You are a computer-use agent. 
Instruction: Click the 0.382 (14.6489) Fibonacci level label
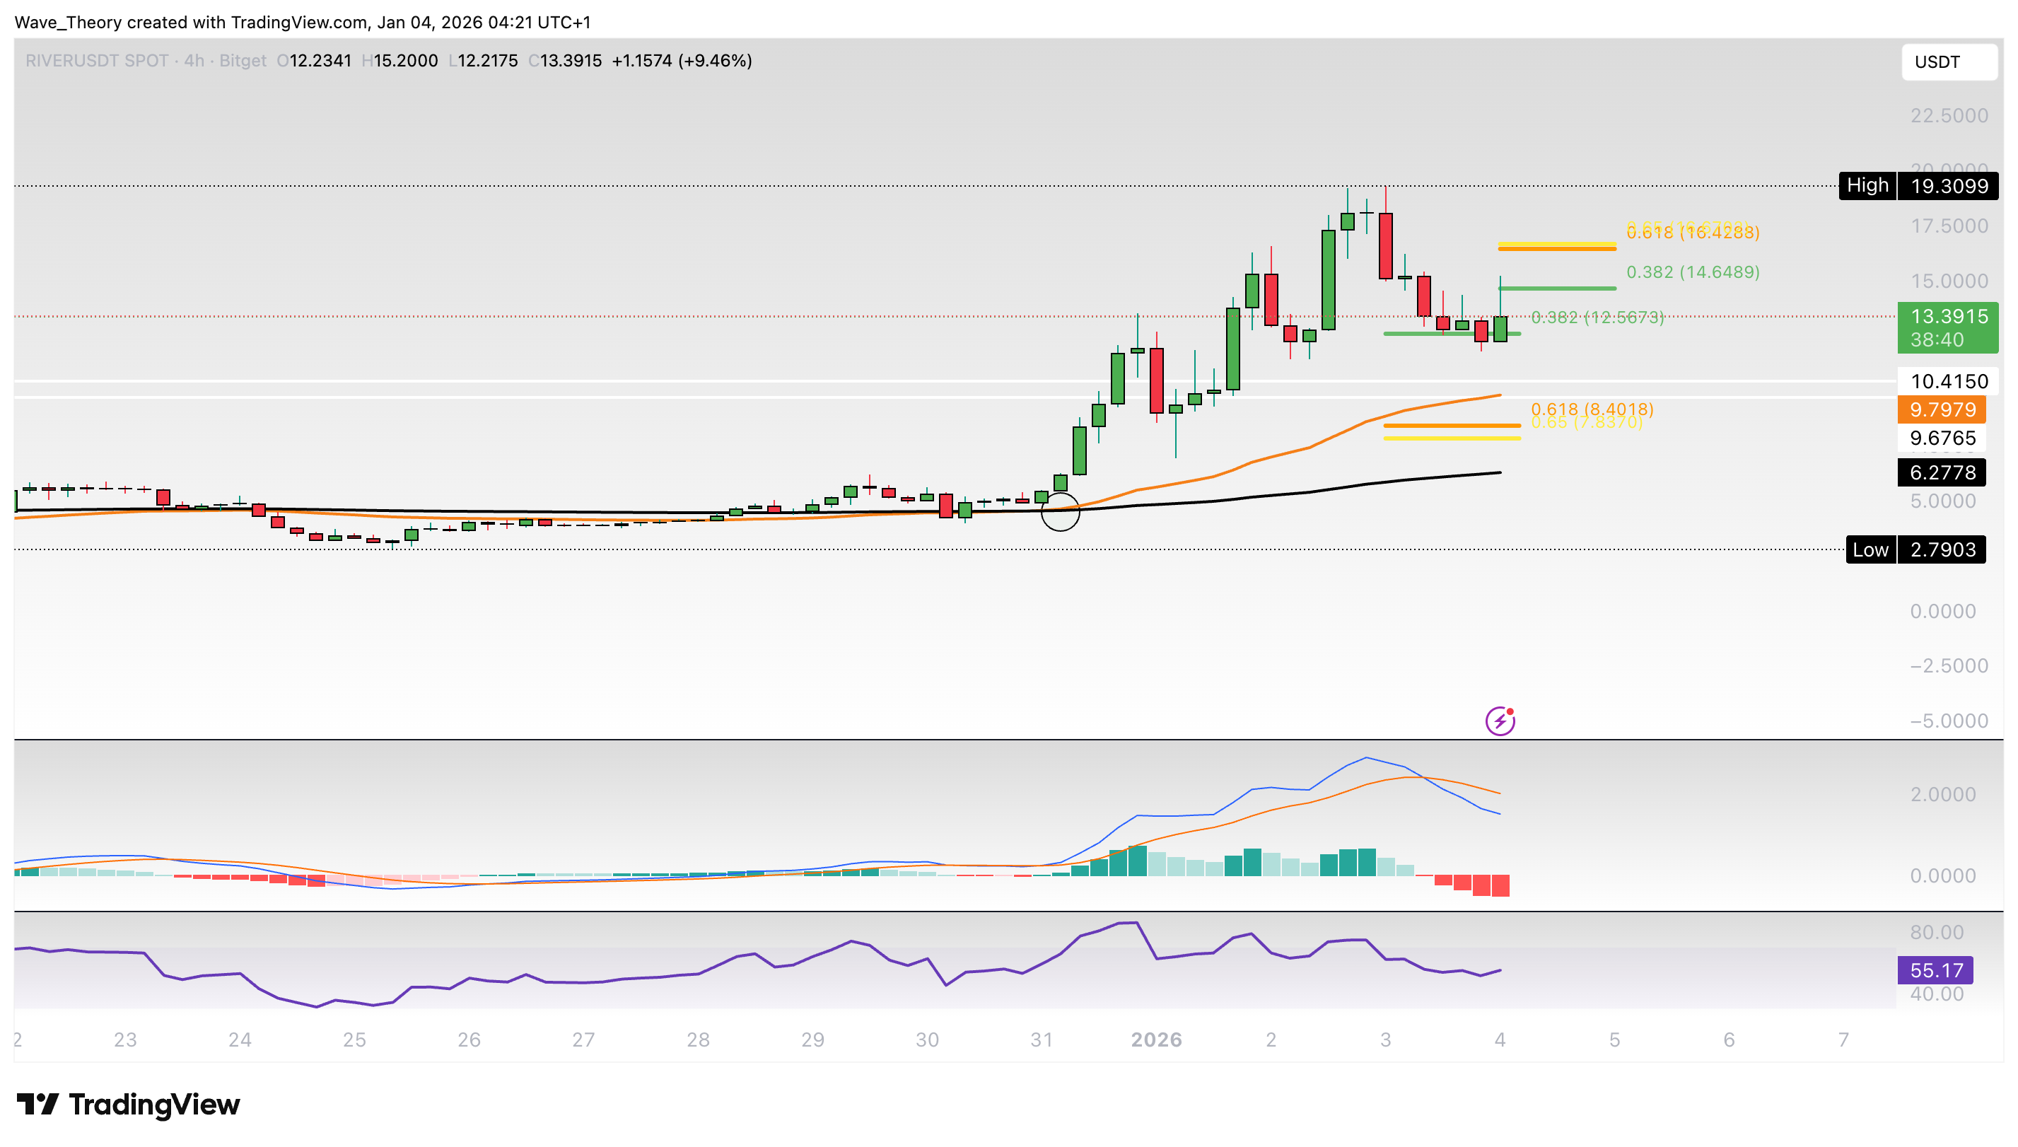click(1692, 272)
